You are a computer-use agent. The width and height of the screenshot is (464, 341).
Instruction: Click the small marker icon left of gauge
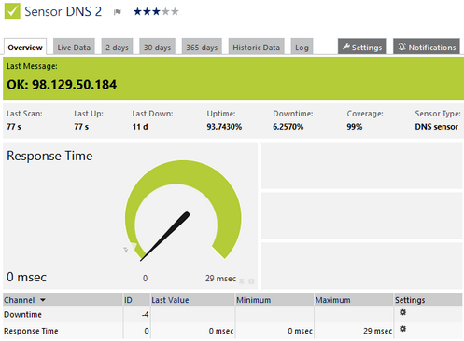point(126,250)
